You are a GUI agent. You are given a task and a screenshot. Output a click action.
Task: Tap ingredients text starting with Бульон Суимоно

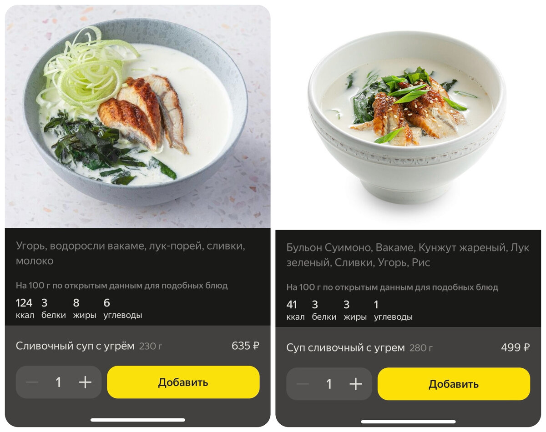(408, 255)
